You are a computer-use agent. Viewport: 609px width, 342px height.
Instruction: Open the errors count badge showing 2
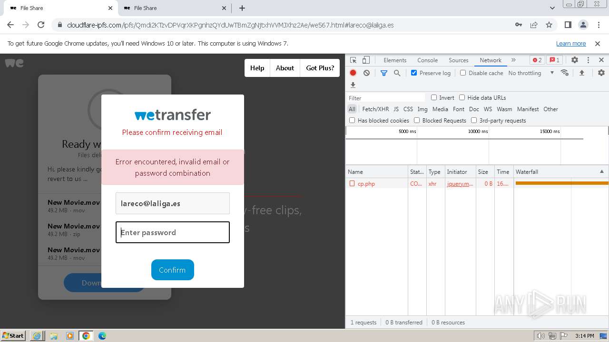pos(537,60)
